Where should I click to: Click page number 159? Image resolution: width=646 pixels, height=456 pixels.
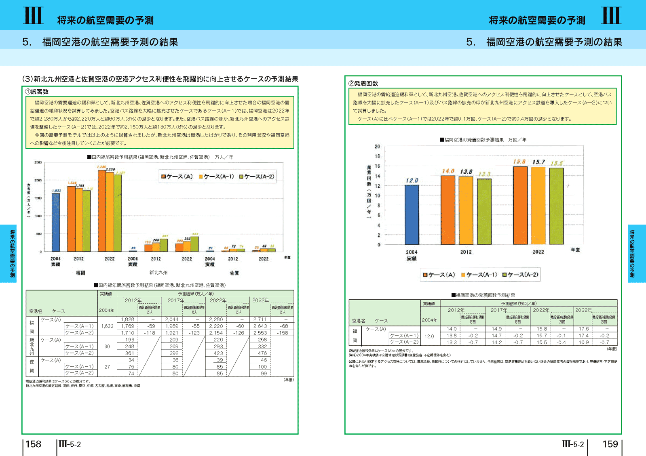tap(610, 444)
